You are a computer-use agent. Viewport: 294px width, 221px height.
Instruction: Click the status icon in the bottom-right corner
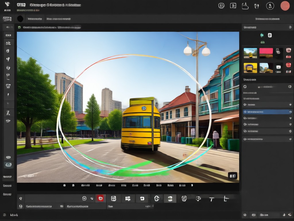(x=290, y=215)
